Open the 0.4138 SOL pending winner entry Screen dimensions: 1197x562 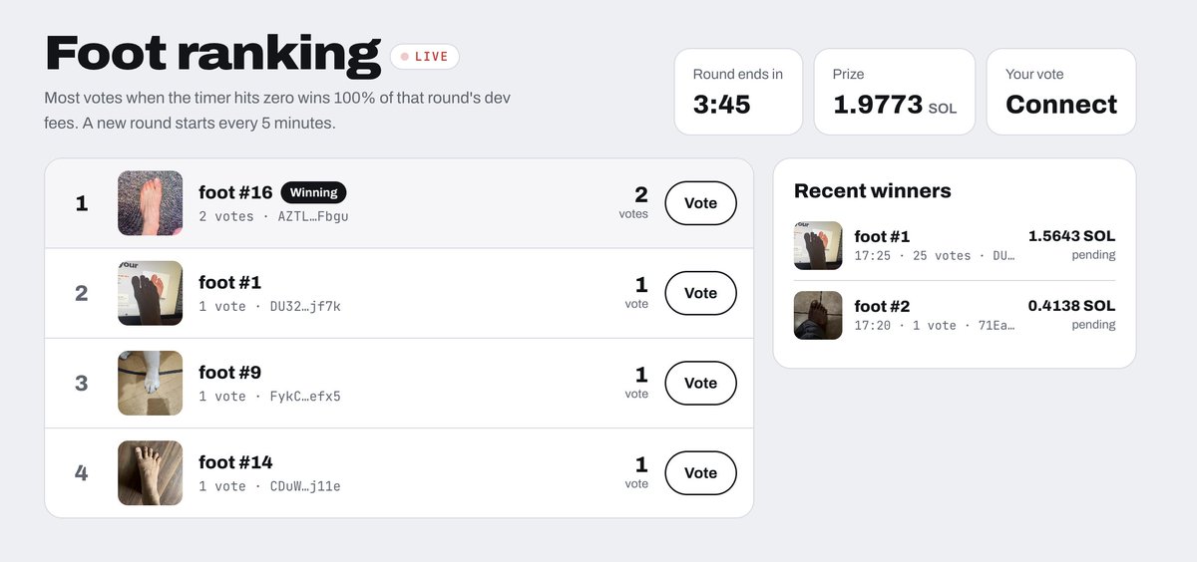click(955, 315)
